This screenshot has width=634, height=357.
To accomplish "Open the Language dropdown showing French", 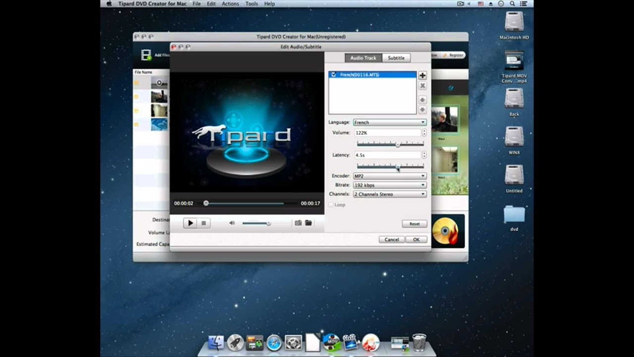I will (x=389, y=122).
